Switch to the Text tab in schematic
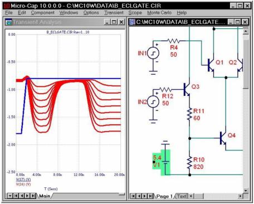The image size is (254, 204). (182, 196)
